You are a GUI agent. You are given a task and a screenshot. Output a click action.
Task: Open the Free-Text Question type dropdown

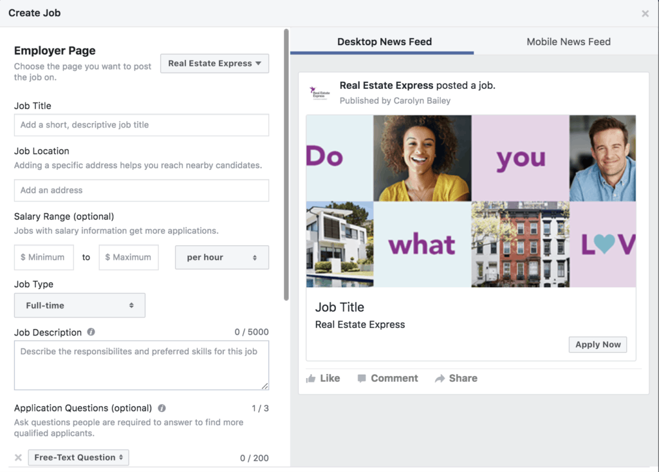(79, 457)
